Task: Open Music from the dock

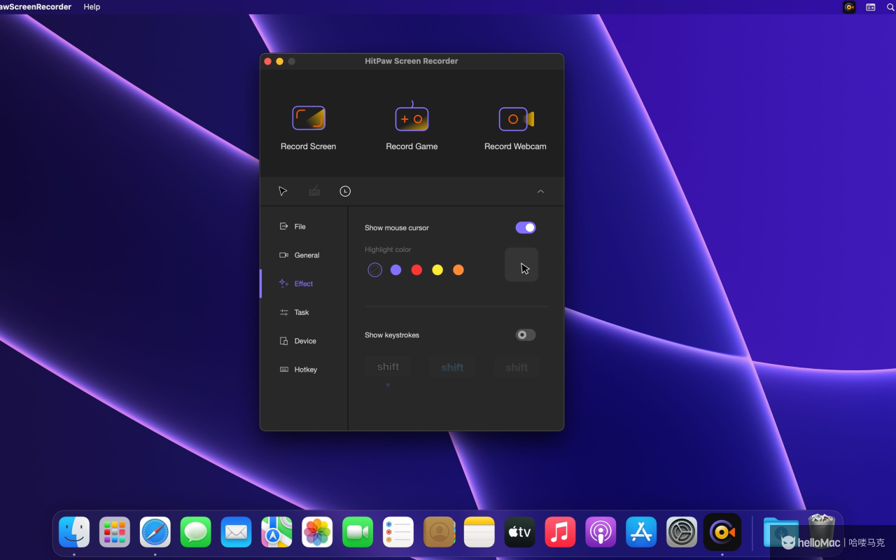Action: 561,532
